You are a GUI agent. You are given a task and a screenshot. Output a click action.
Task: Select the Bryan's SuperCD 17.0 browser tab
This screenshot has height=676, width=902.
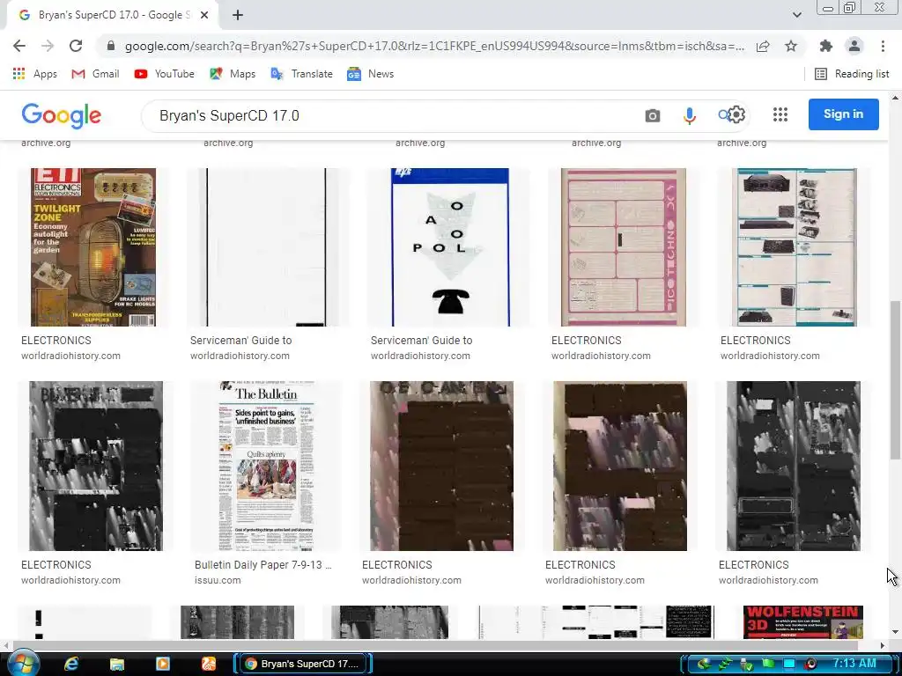(x=112, y=16)
